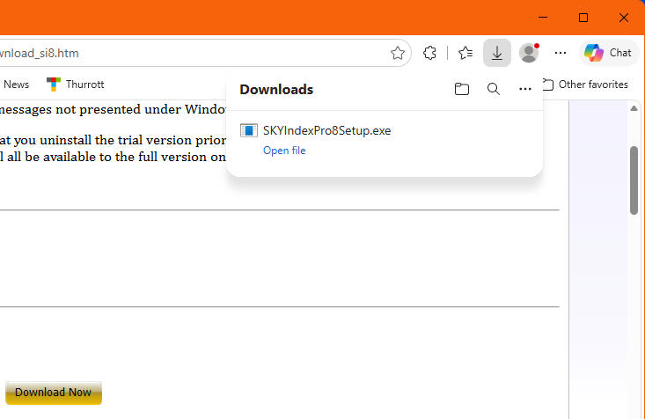Open Copilot Chat

pyautogui.click(x=608, y=53)
